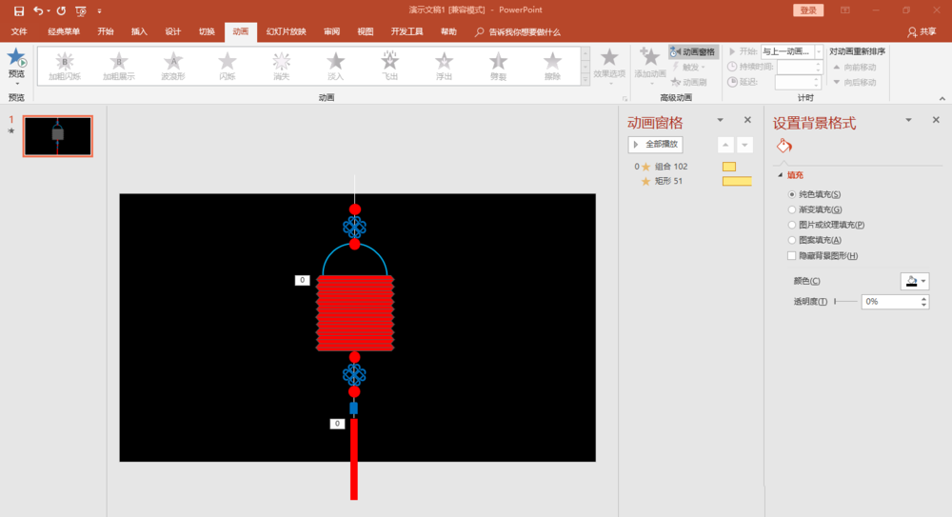The width and height of the screenshot is (952, 517).
Task: Click the move down arrow in Animation Pane
Action: (x=744, y=145)
